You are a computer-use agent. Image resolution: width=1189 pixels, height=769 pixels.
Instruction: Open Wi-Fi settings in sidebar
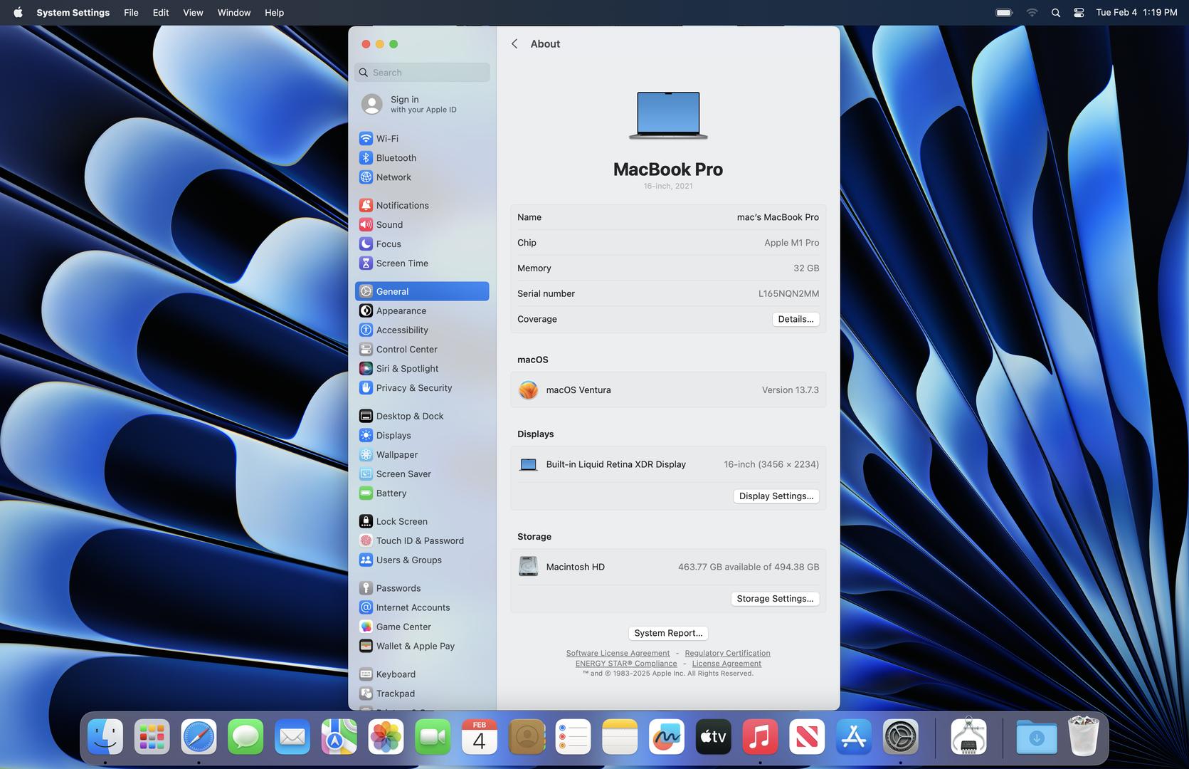pyautogui.click(x=422, y=139)
